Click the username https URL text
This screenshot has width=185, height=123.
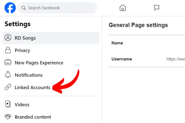(x=176, y=59)
